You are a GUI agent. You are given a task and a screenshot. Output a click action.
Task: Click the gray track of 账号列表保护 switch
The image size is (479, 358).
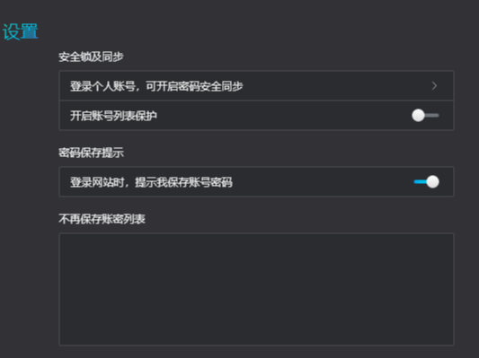[x=432, y=115]
